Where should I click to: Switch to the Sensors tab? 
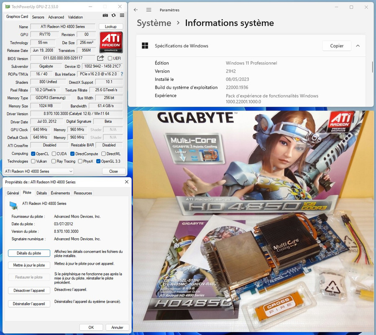(x=38, y=17)
